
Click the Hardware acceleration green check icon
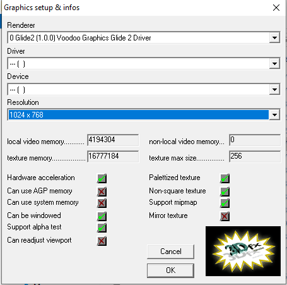coord(102,178)
